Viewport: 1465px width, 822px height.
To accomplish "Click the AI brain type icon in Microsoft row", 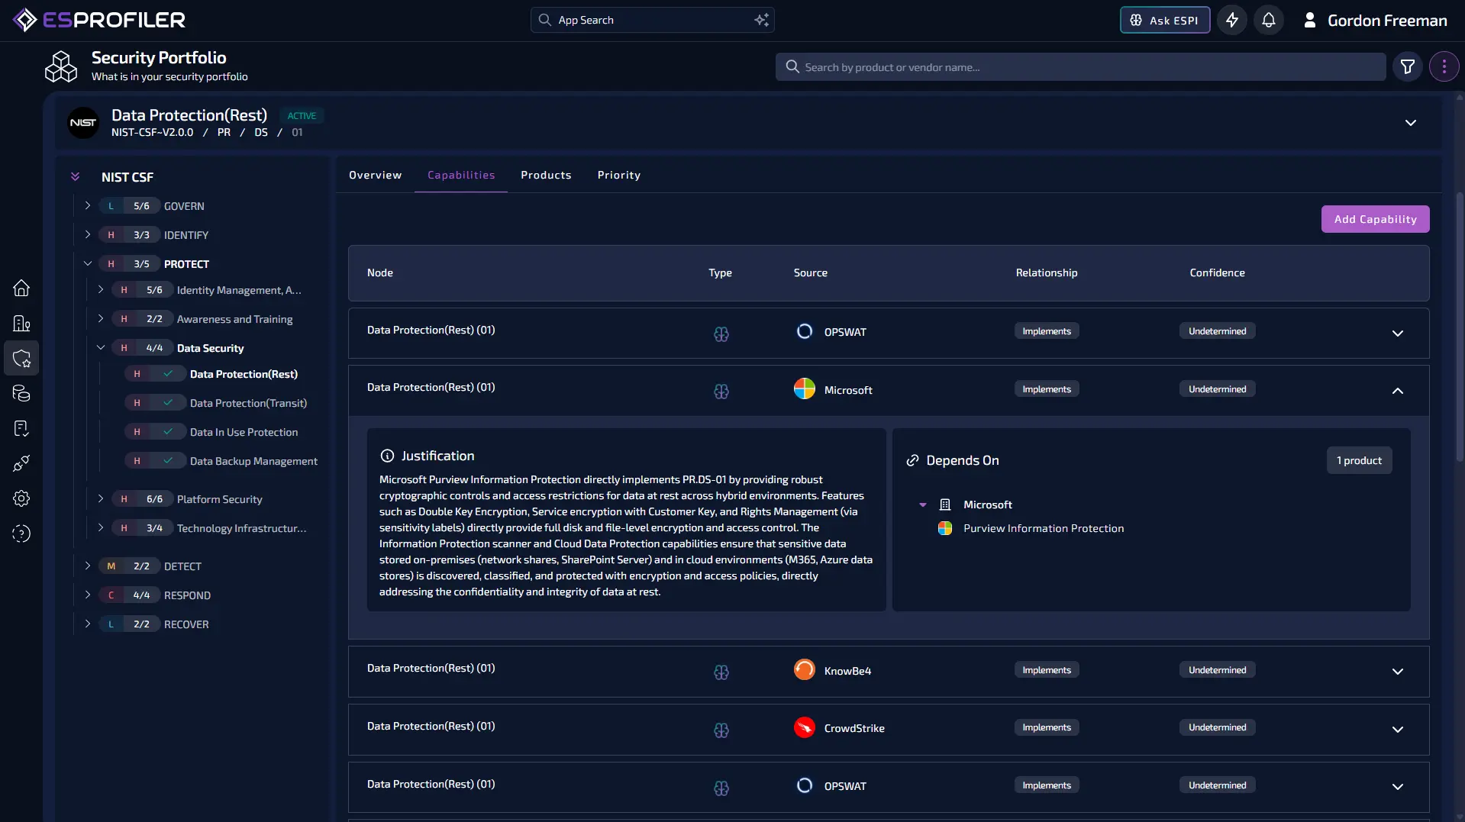I will 721,392.
